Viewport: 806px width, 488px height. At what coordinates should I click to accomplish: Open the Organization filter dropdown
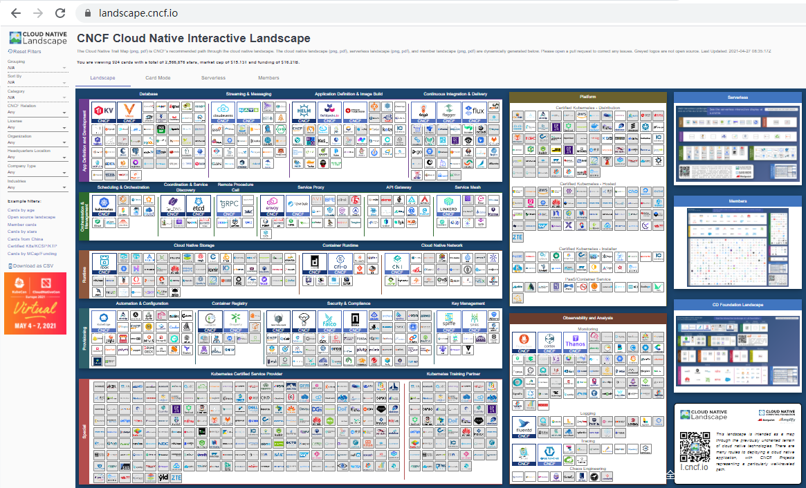point(37,142)
